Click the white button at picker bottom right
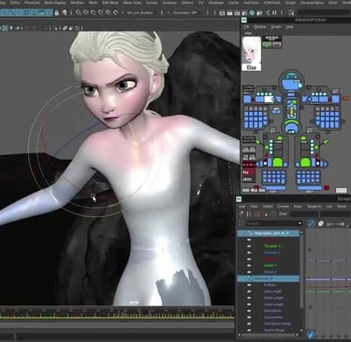The width and height of the screenshot is (351, 342). [341, 190]
